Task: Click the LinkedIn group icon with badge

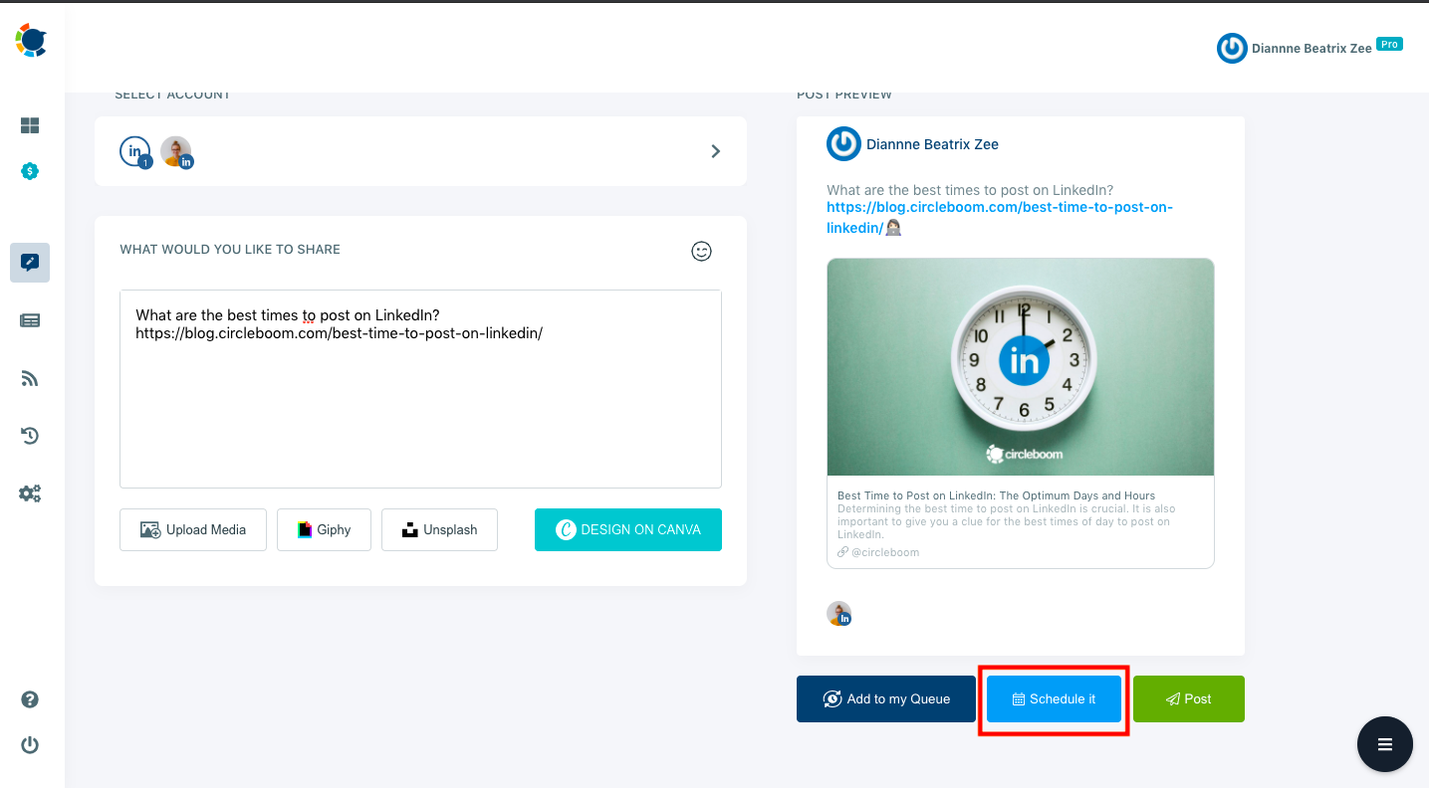Action: [135, 152]
